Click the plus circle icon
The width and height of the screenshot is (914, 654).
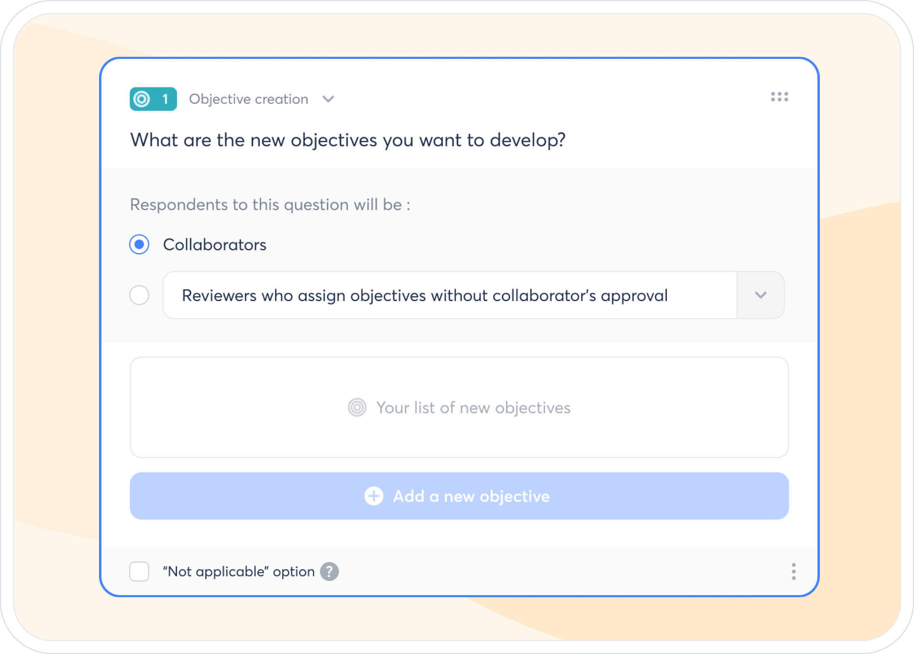coord(373,496)
